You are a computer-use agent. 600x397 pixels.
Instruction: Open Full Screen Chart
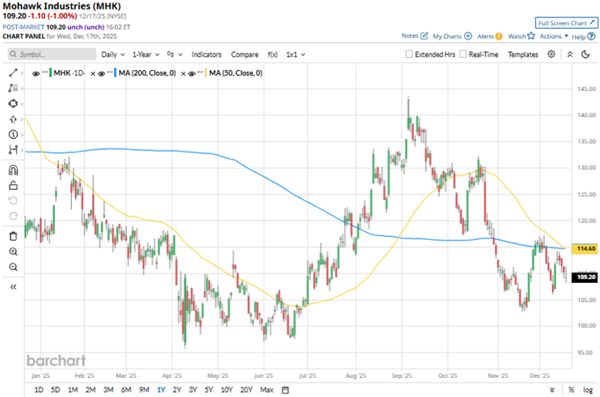tap(566, 23)
